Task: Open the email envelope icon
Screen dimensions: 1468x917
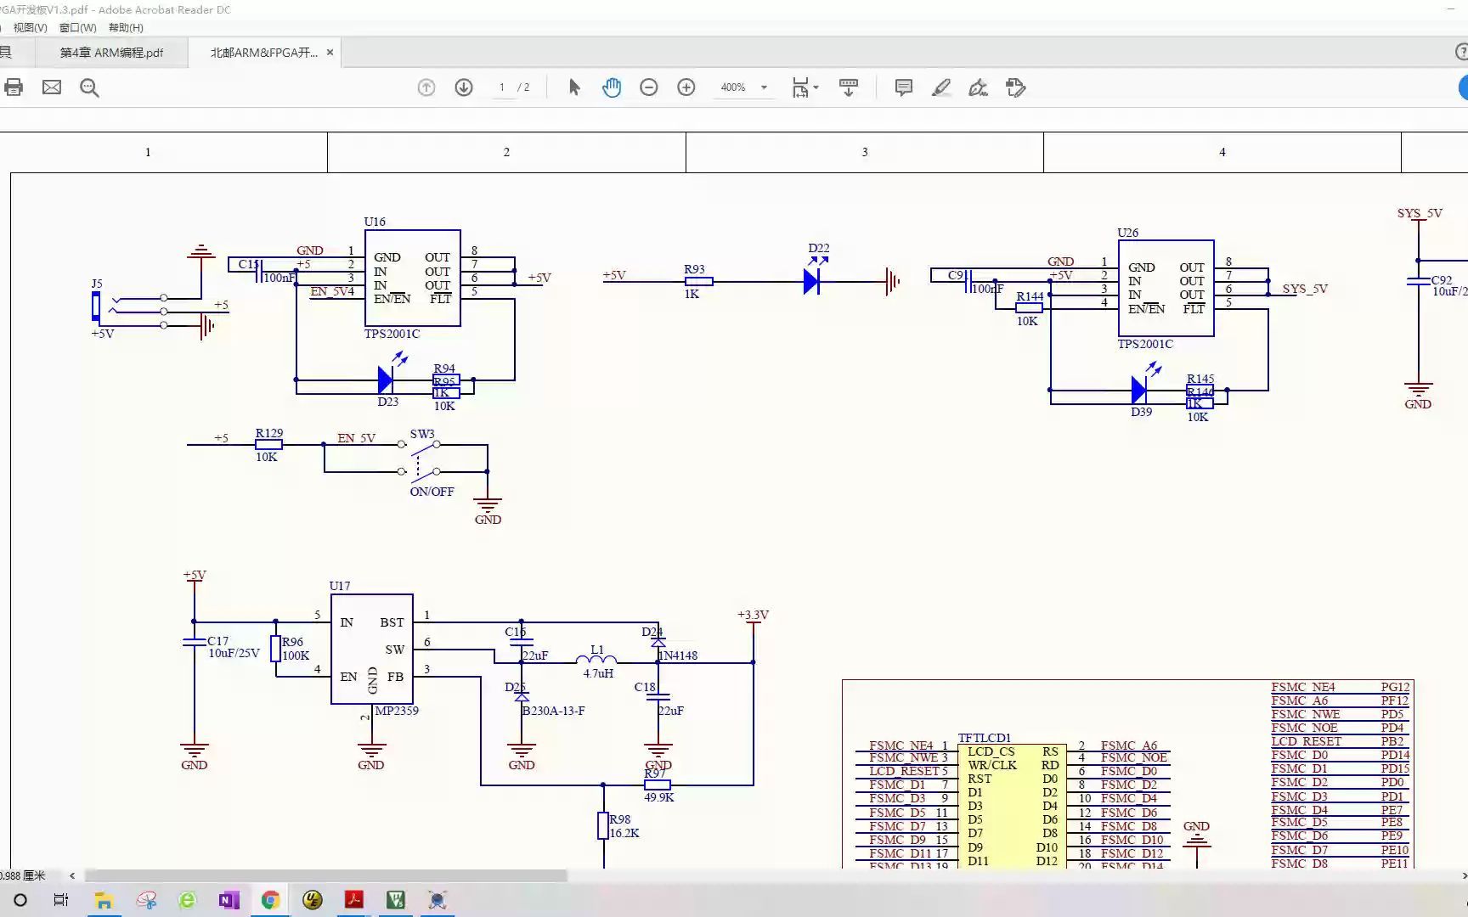Action: pos(52,87)
